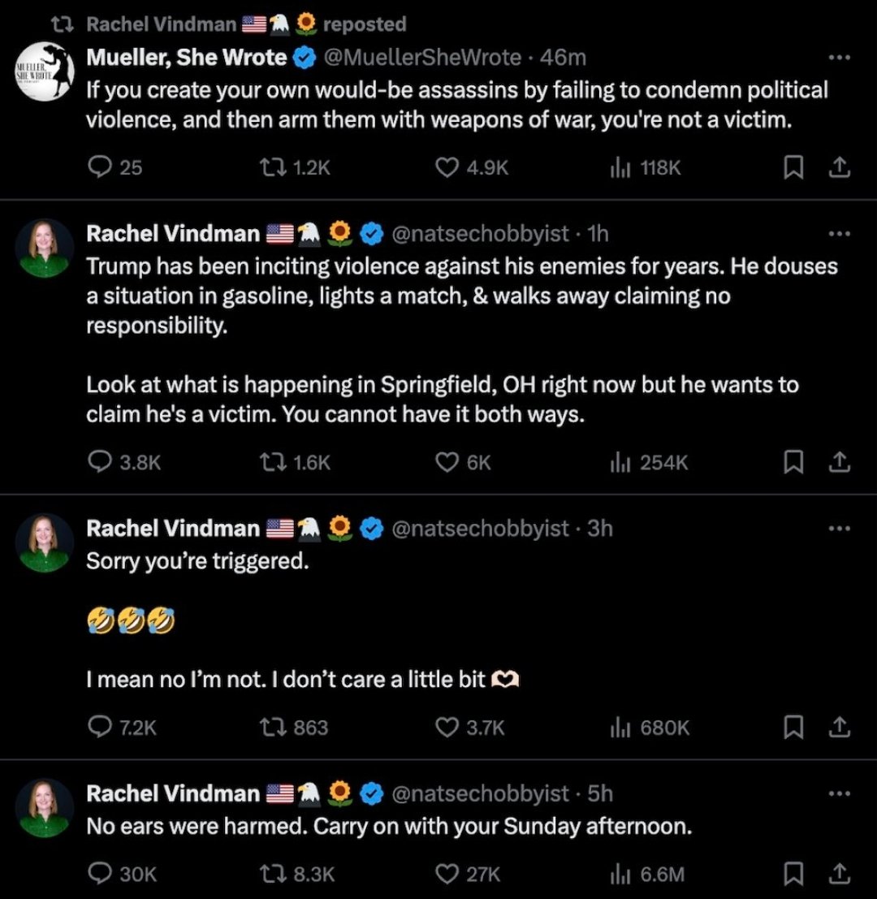This screenshot has height=899, width=877.
Task: View analytics for the Springfield, OH post
Action: [620, 462]
